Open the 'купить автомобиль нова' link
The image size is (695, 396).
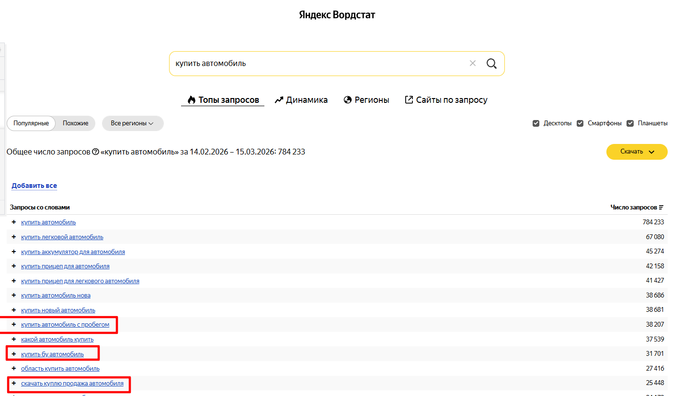(56, 295)
